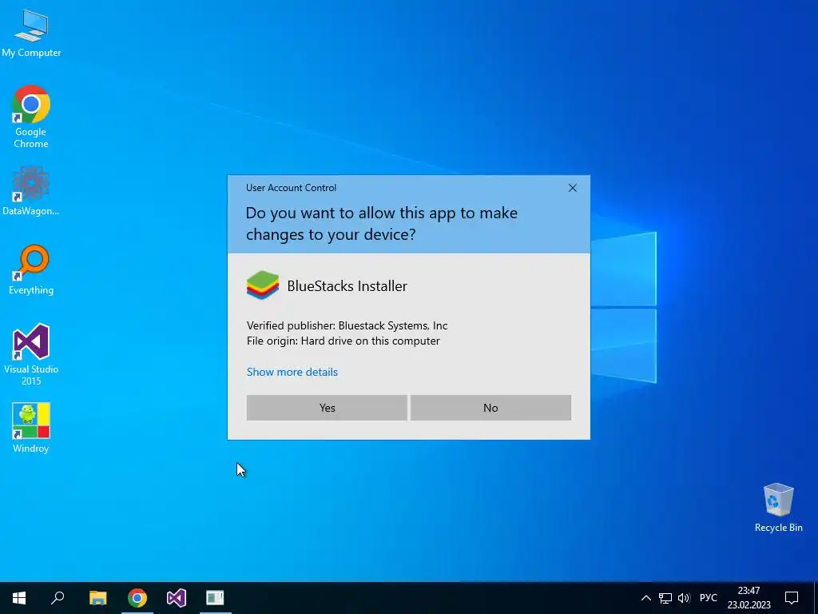The width and height of the screenshot is (818, 614).
Task: Switch to Chrome in the taskbar
Action: 137,598
